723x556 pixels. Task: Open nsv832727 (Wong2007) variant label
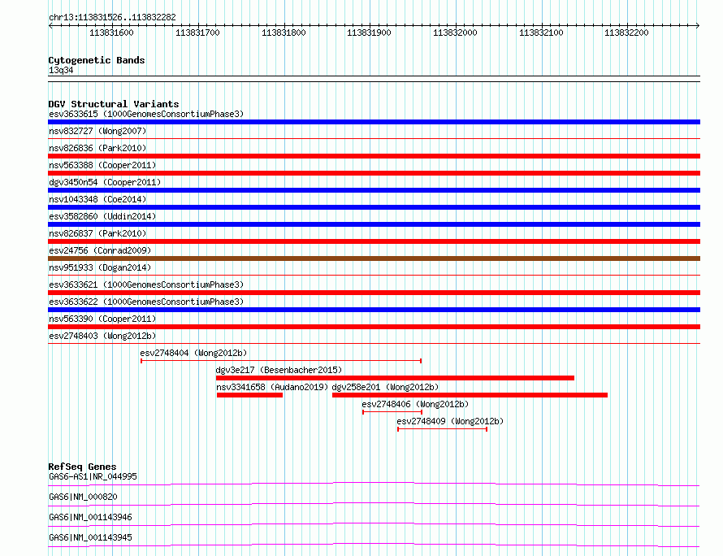(97, 131)
